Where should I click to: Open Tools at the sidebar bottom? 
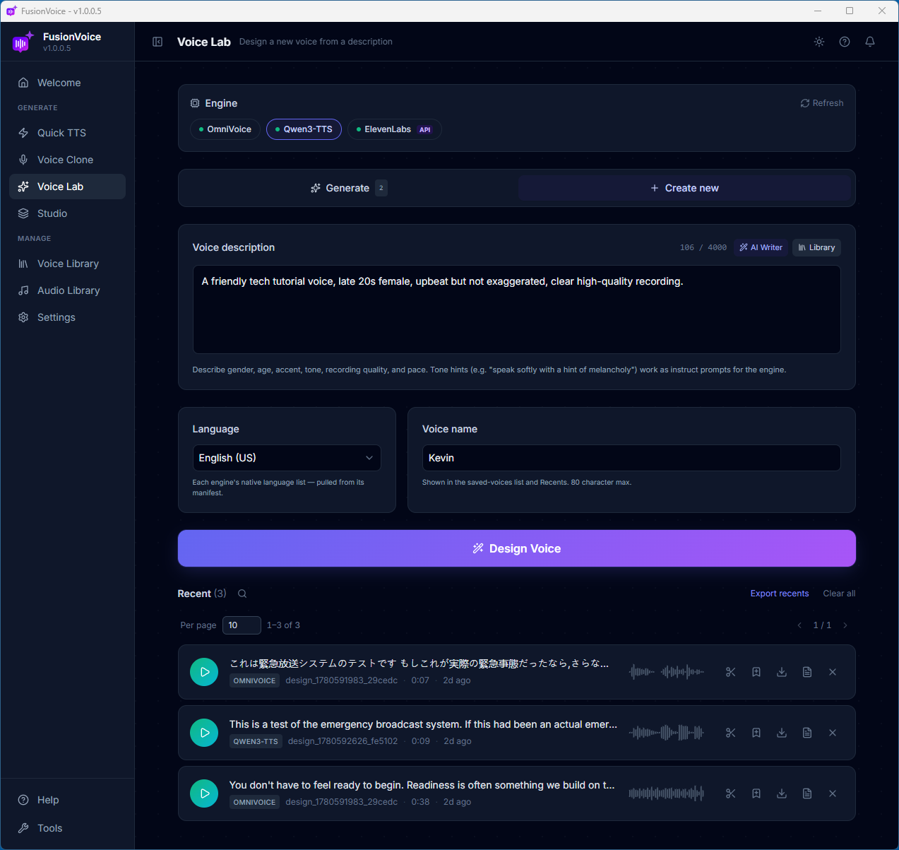click(67, 828)
